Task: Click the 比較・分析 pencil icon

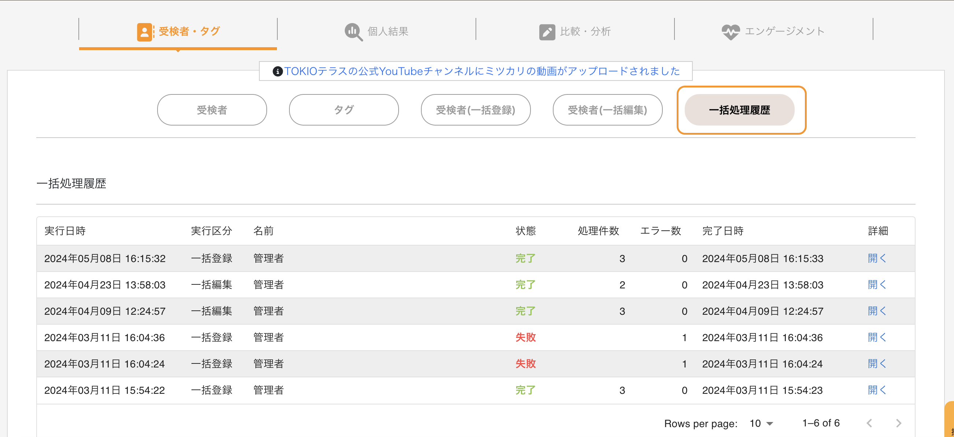Action: (547, 32)
